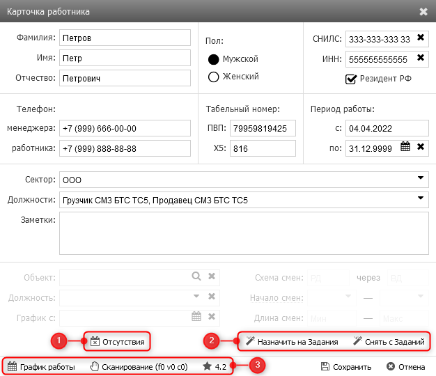Select the Женский gender option
Viewport: 436px width, 376px height.
[x=215, y=77]
